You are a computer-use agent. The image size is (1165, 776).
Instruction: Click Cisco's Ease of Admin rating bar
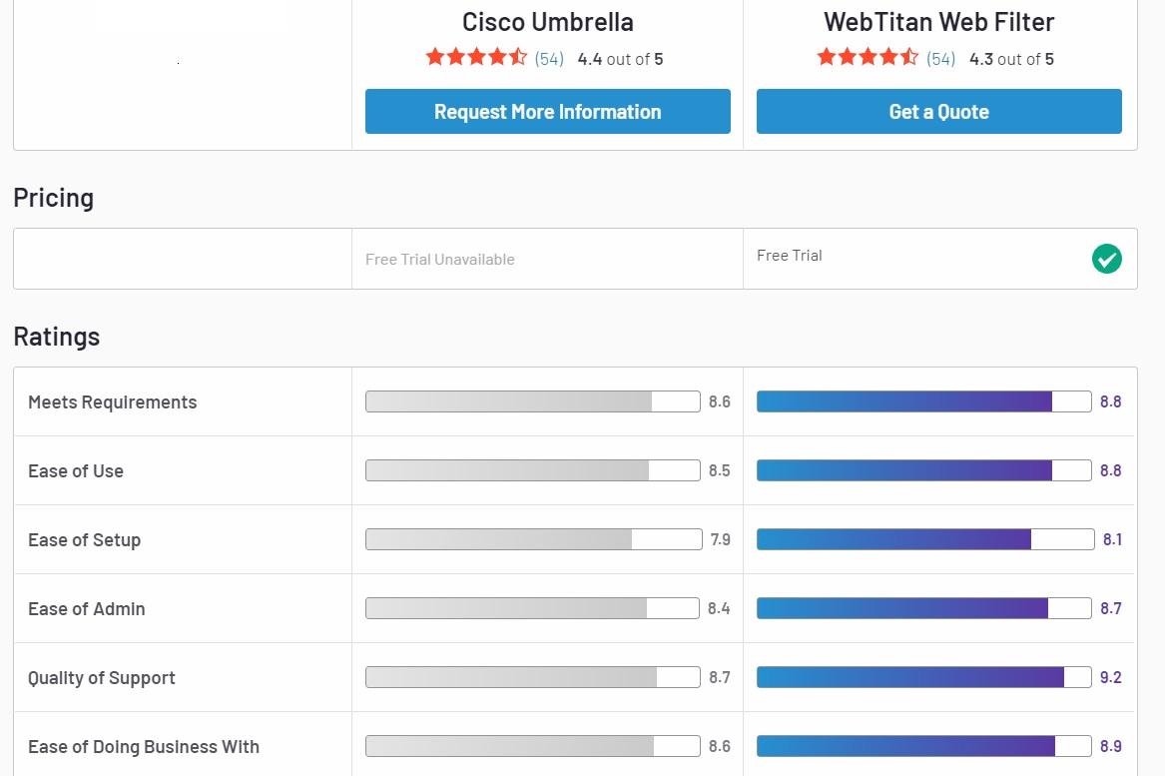click(x=533, y=608)
